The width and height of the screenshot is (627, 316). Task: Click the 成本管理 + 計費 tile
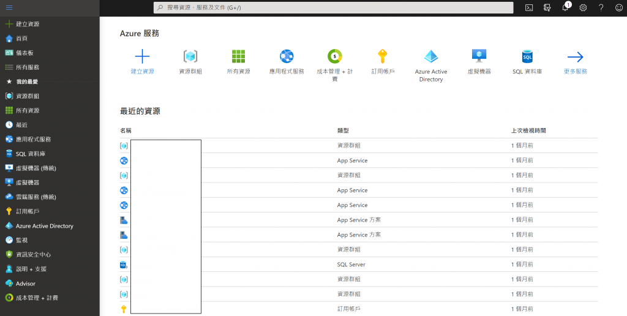coord(335,65)
